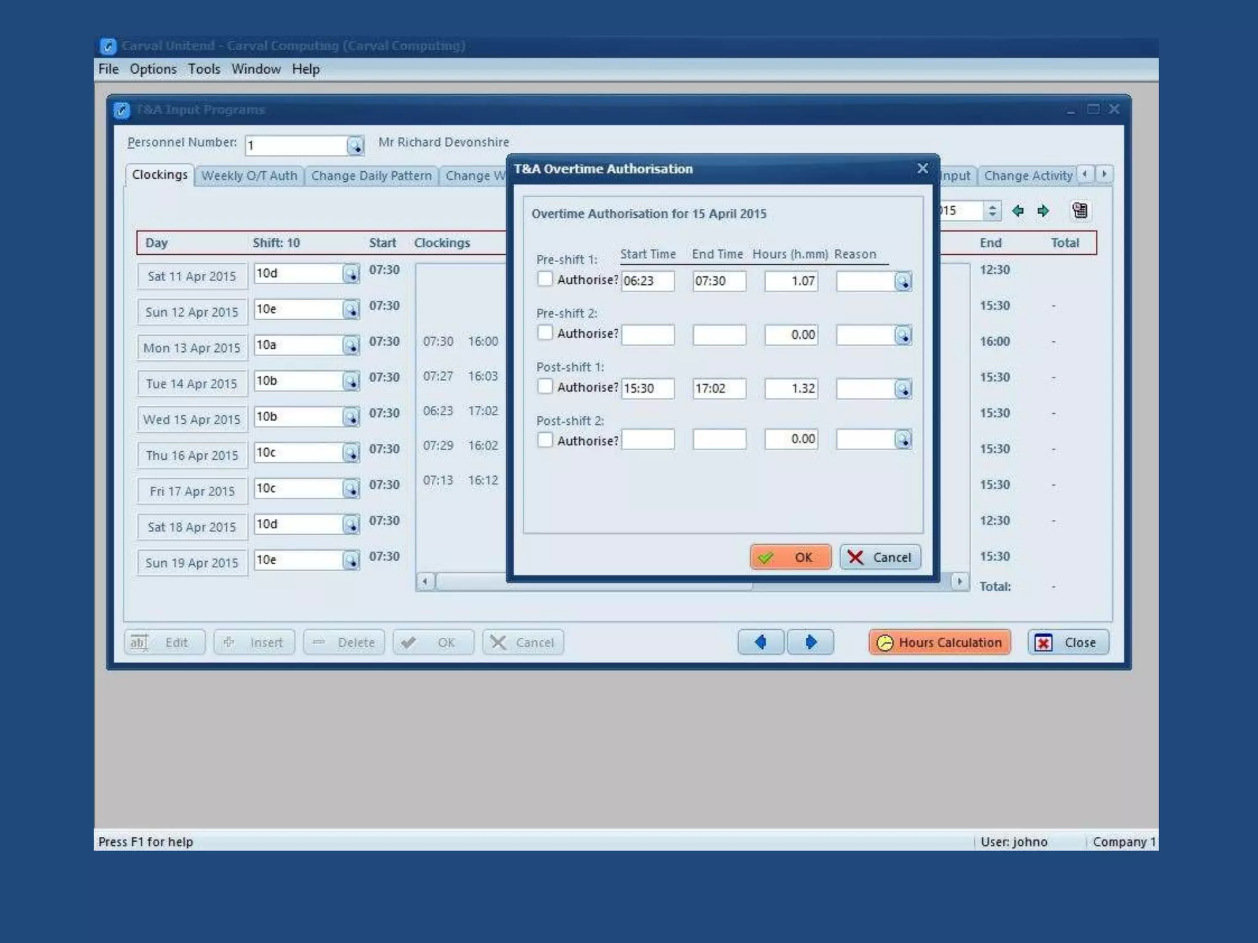Tick the Pre-shift 2 Authorise checkbox
Screen dimensions: 1258x943
coord(545,333)
